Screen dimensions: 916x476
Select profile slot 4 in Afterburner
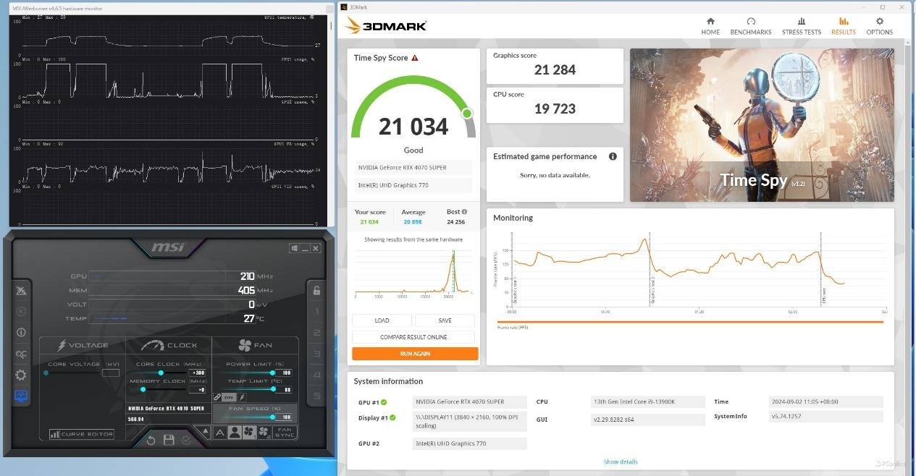click(x=316, y=375)
